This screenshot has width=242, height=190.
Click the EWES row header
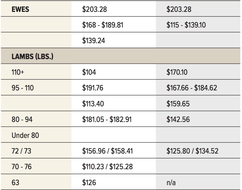point(20,9)
